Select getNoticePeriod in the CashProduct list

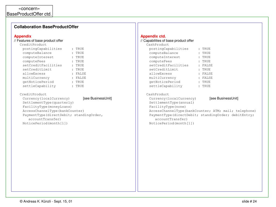pos(165,82)
